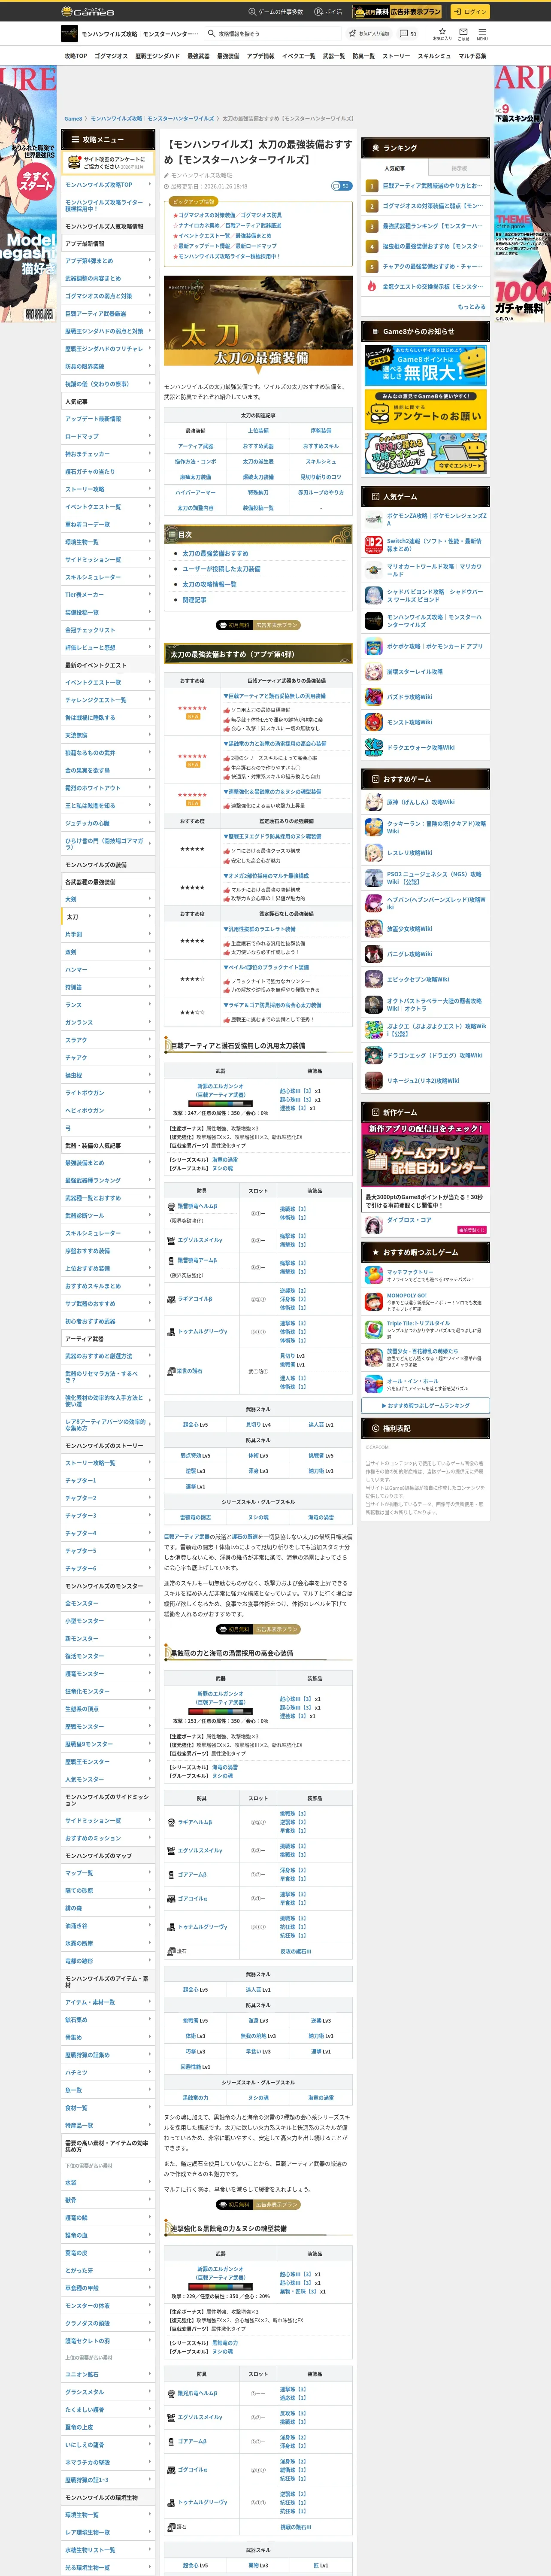Switch to the 人気記事 ranking tab
Image resolution: width=551 pixels, height=2576 pixels.
coord(394,168)
